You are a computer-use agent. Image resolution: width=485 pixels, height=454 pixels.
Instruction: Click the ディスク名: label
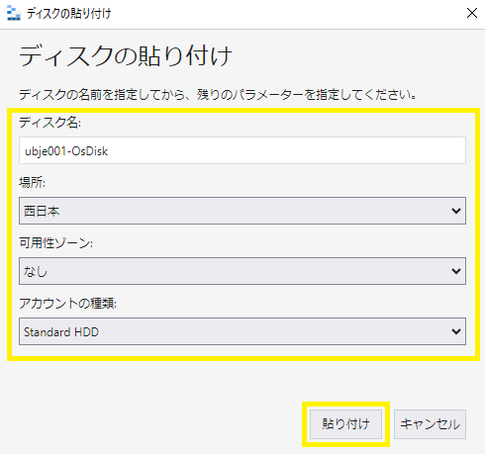pyautogui.click(x=49, y=123)
